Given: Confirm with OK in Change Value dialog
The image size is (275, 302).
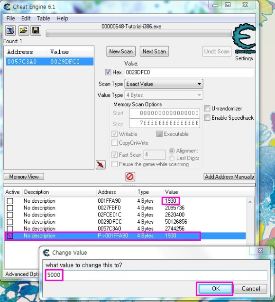Looking at the screenshot, I should click(216, 289).
